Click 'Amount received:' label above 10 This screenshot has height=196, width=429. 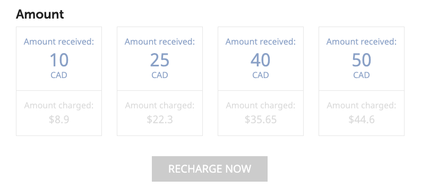59,42
